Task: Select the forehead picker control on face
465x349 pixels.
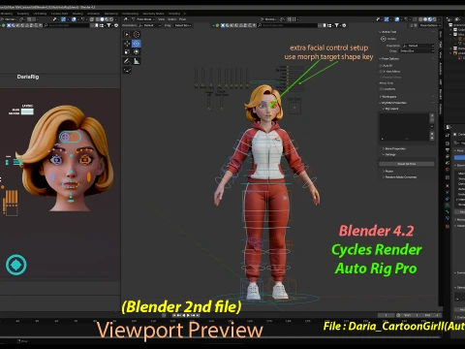Action: (70, 137)
